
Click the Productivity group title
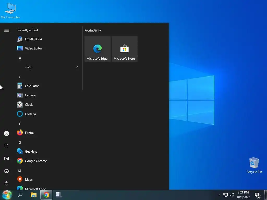coord(93,30)
